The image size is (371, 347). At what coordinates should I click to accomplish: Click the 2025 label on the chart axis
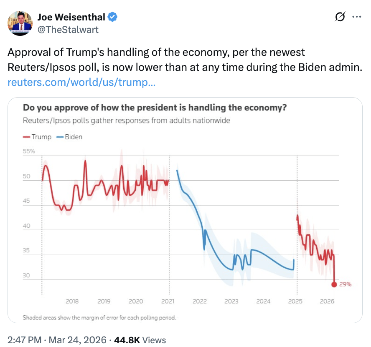295,301
